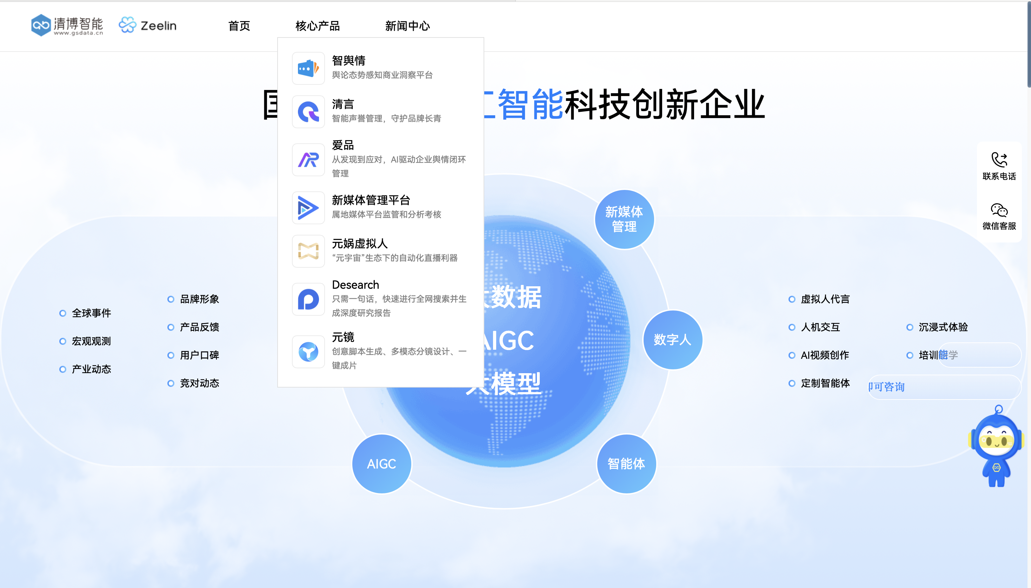Click the AIGC circular bubble

pos(382,463)
